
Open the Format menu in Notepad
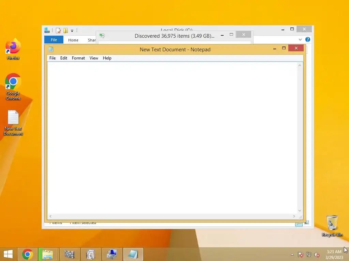pos(78,58)
